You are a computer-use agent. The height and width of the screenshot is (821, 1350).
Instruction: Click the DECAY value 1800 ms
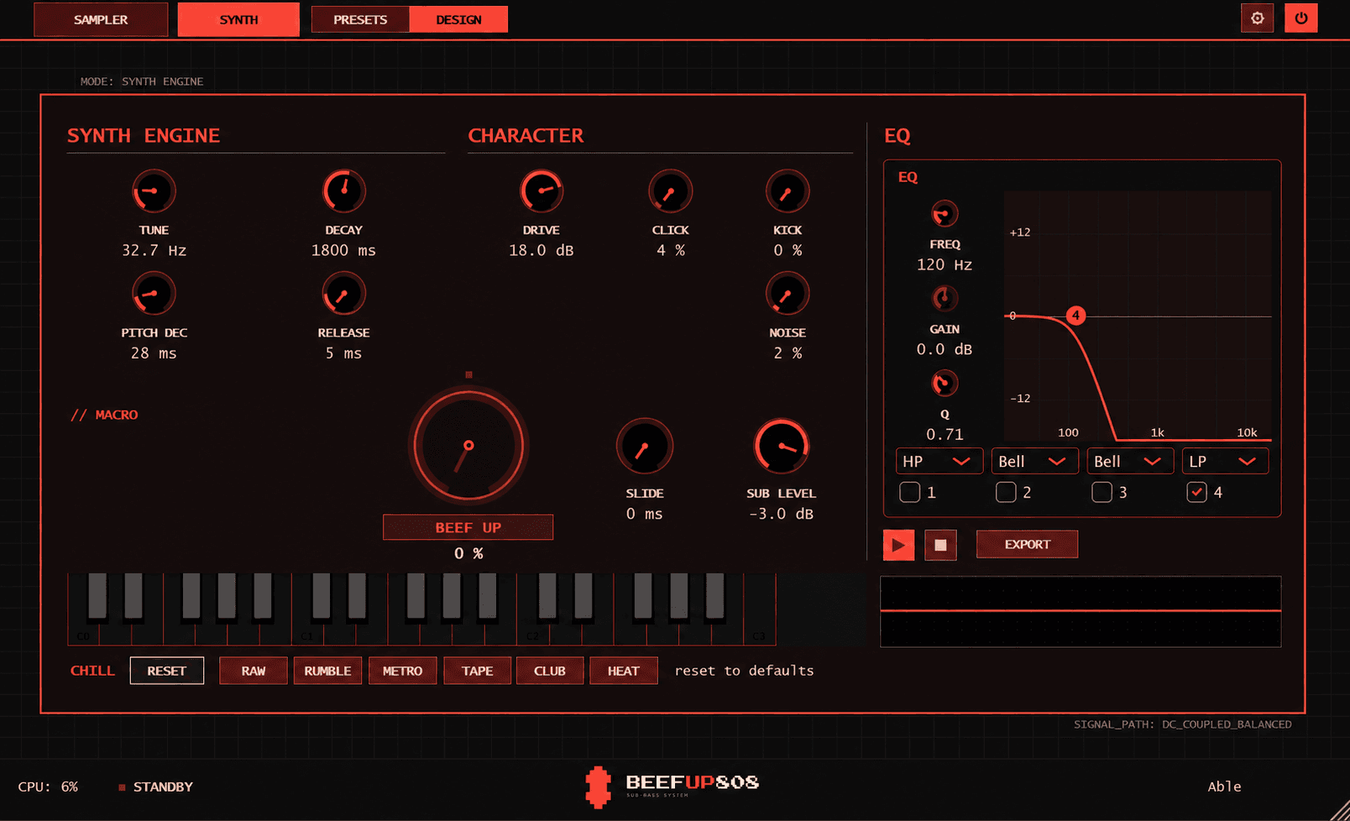(343, 250)
